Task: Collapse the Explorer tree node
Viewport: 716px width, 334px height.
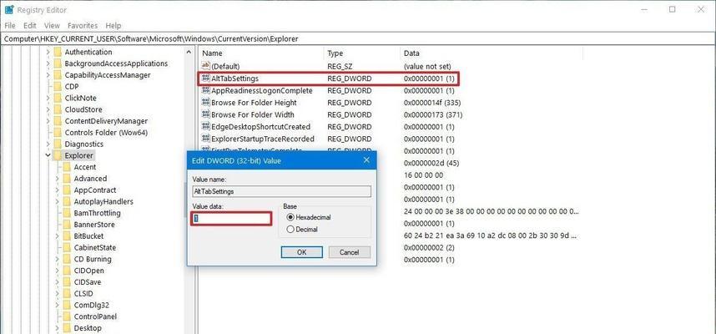Action: [48, 155]
